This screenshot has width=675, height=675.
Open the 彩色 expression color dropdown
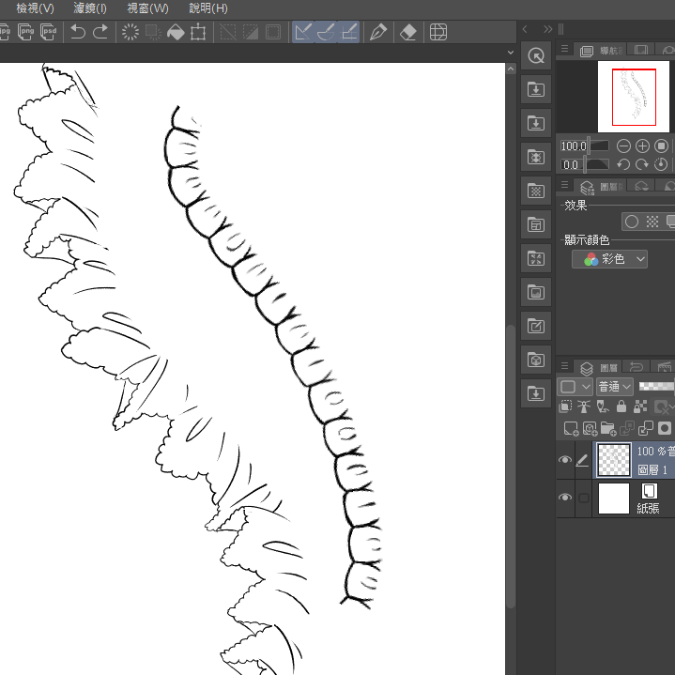pyautogui.click(x=609, y=259)
